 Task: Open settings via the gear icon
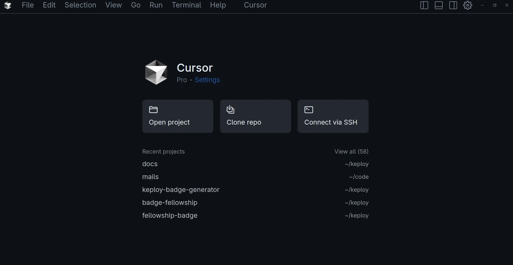tap(468, 5)
